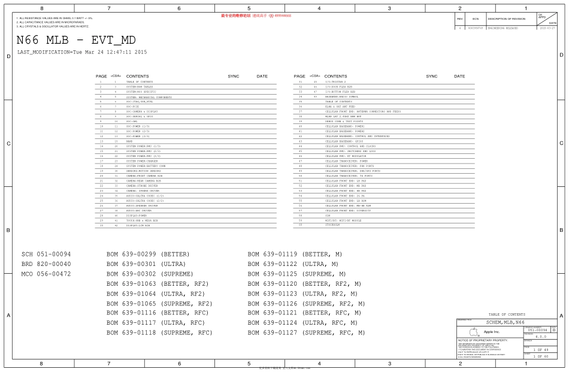Screen dimensions: 569x372
Task: Click title block 'SCHEM,MLB,N66' text
Action: [x=505, y=322]
